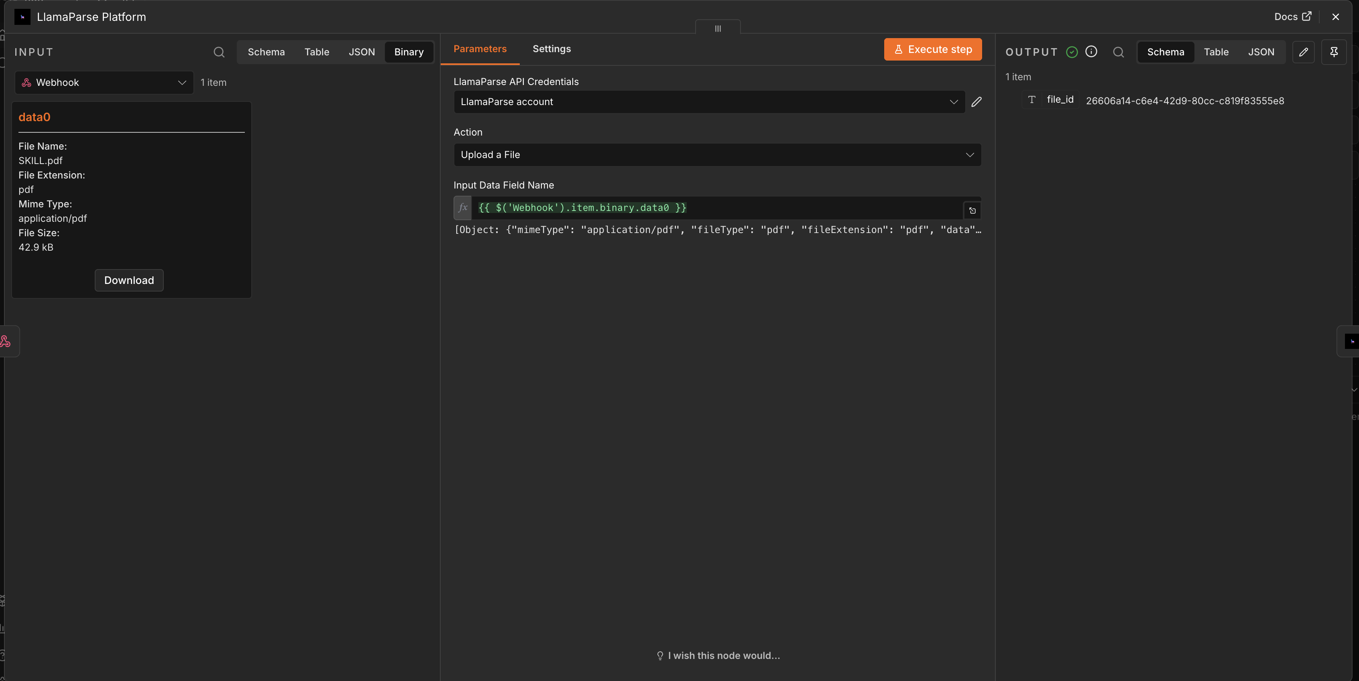Search the input data with the magnifier icon

coord(219,52)
